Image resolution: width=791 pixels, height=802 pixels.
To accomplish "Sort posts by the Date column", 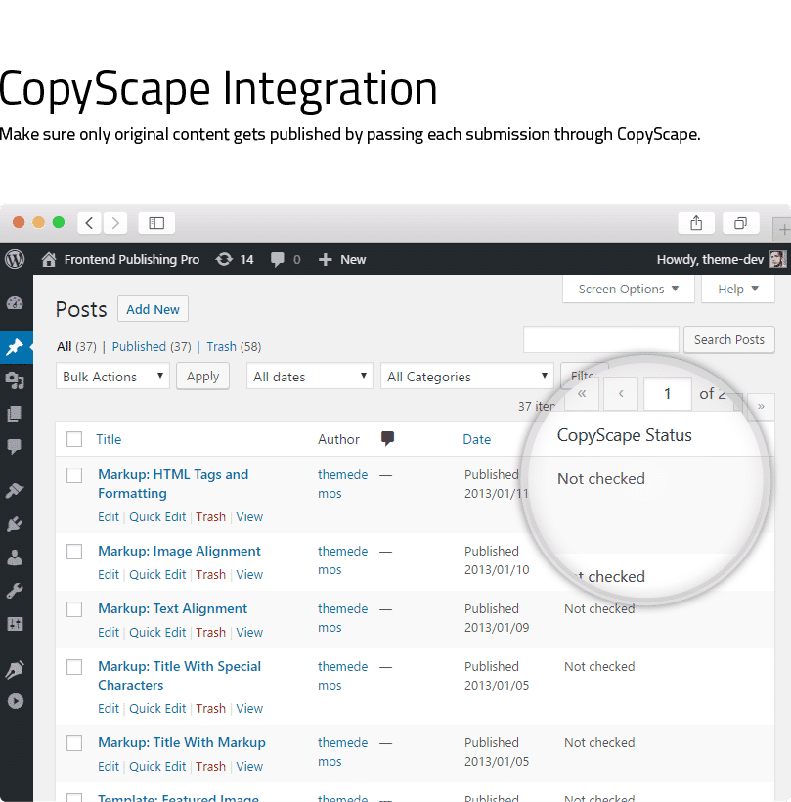I will [476, 439].
